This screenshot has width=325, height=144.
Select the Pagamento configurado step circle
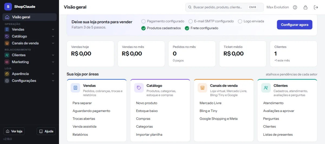tap(144, 21)
